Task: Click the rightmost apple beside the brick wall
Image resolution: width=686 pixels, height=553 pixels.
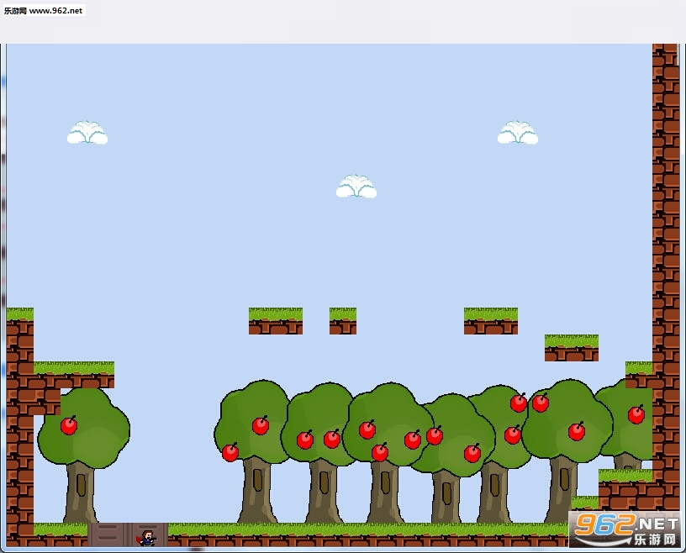Action: click(636, 414)
